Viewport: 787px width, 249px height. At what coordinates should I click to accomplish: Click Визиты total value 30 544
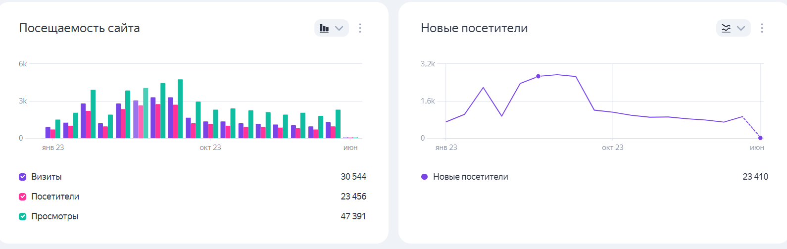(x=353, y=177)
